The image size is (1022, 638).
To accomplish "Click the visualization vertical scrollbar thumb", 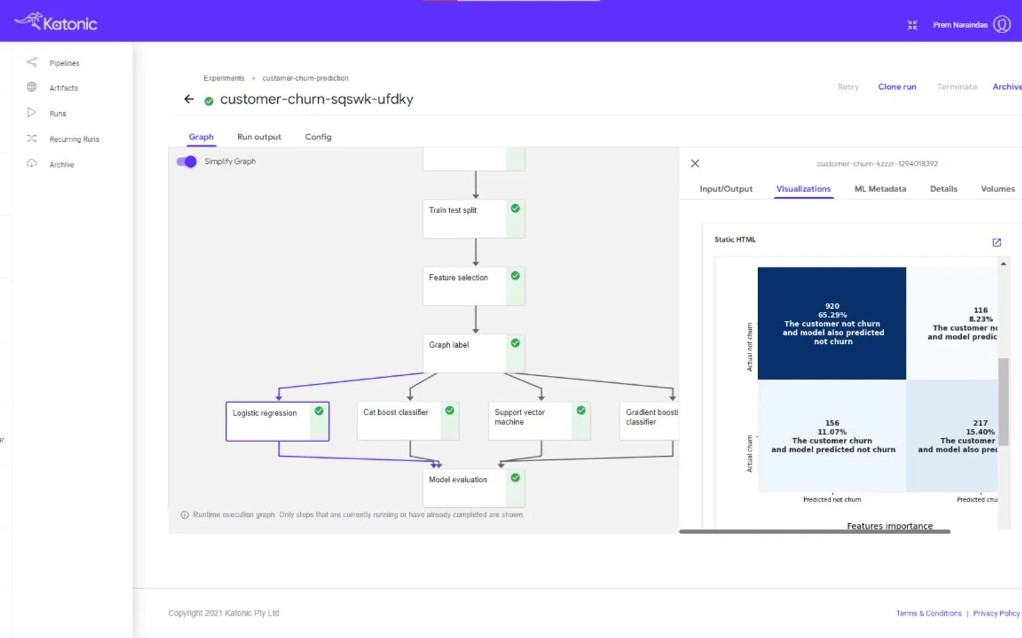I will pyautogui.click(x=1003, y=402).
